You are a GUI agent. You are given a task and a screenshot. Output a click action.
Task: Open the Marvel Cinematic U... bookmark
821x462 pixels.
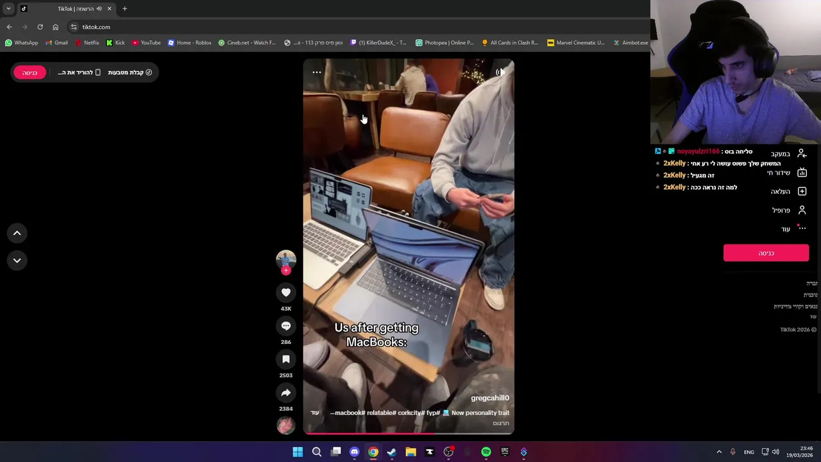(x=576, y=43)
